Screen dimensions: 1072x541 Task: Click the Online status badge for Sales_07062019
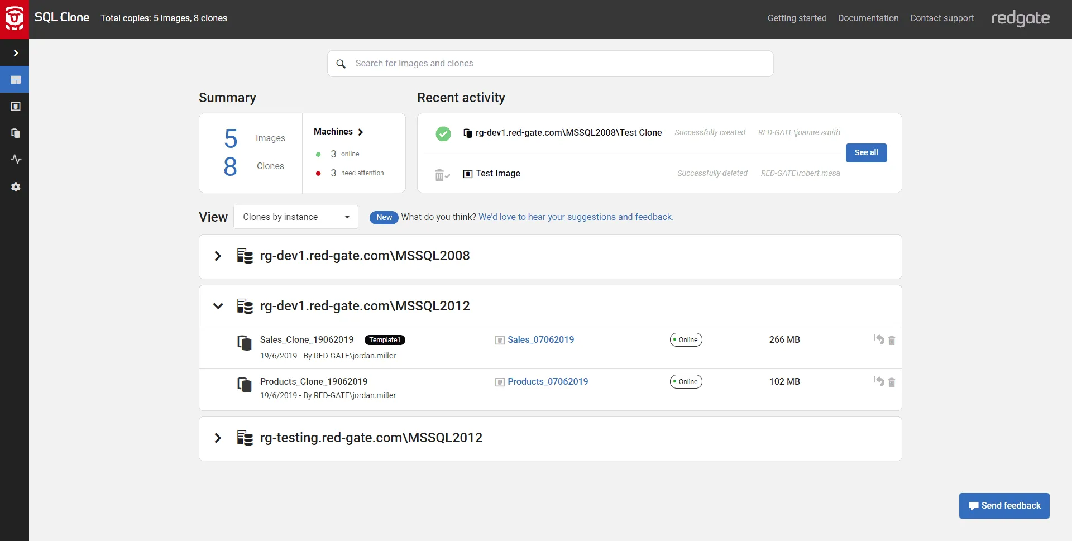[x=686, y=339]
